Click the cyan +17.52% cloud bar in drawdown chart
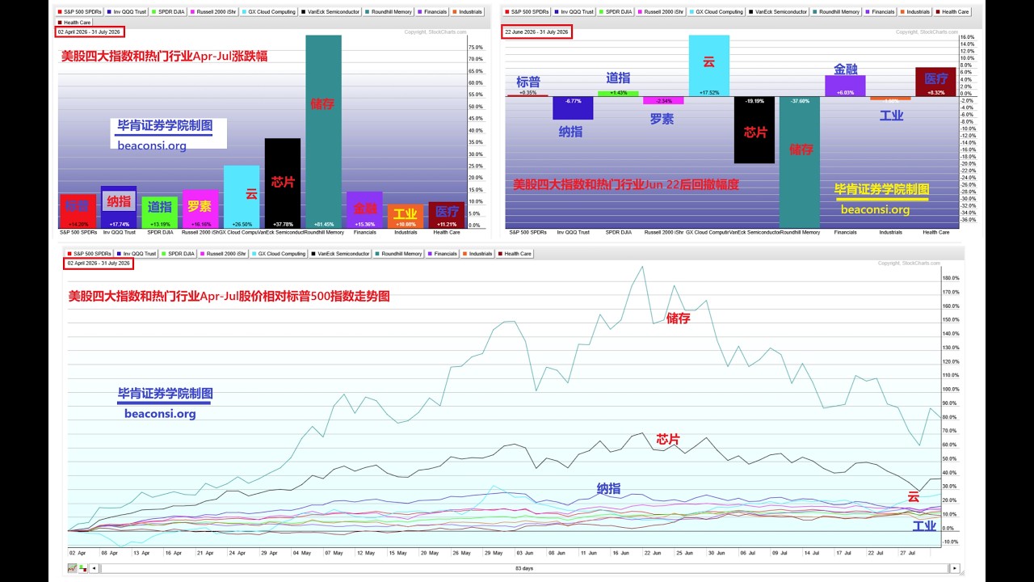Screen dimensions: 1034x582 pos(708,65)
